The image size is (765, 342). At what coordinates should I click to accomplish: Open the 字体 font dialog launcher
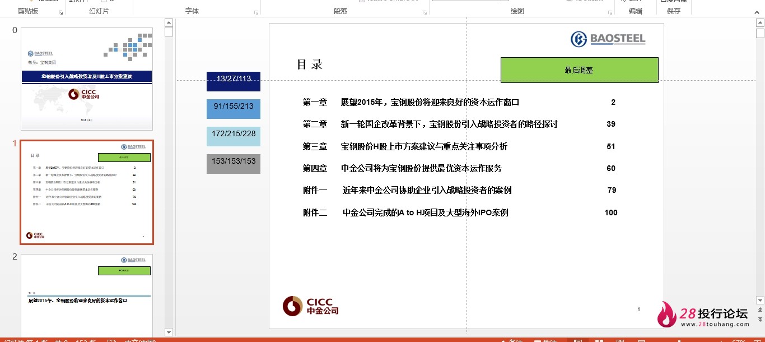pyautogui.click(x=256, y=12)
